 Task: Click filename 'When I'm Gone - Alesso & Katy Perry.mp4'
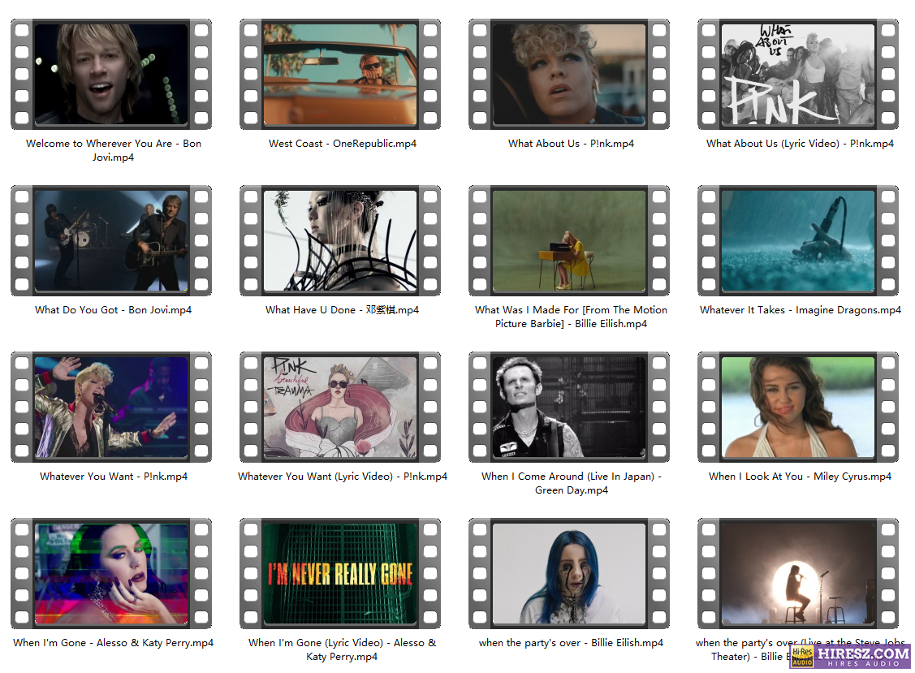(x=113, y=643)
